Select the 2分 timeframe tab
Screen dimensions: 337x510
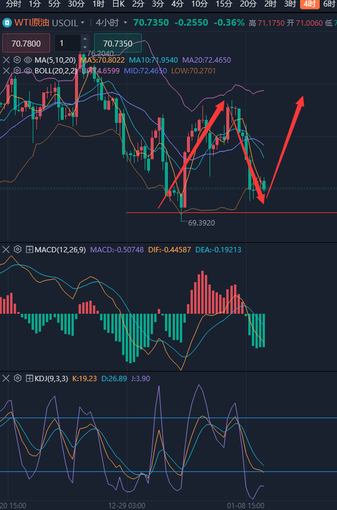(x=138, y=4)
